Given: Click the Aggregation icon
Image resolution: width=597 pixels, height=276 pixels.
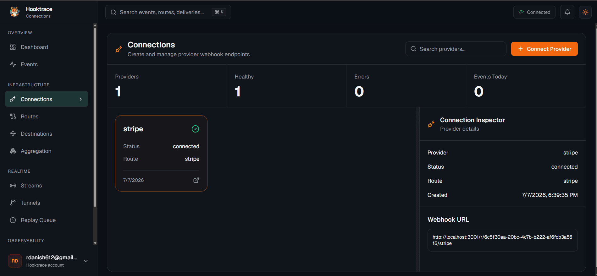Looking at the screenshot, I should point(13,151).
